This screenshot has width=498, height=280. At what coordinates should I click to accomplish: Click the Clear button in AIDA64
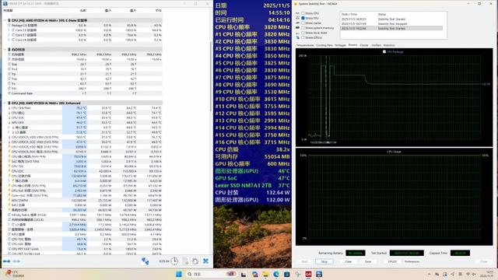click(x=349, y=261)
